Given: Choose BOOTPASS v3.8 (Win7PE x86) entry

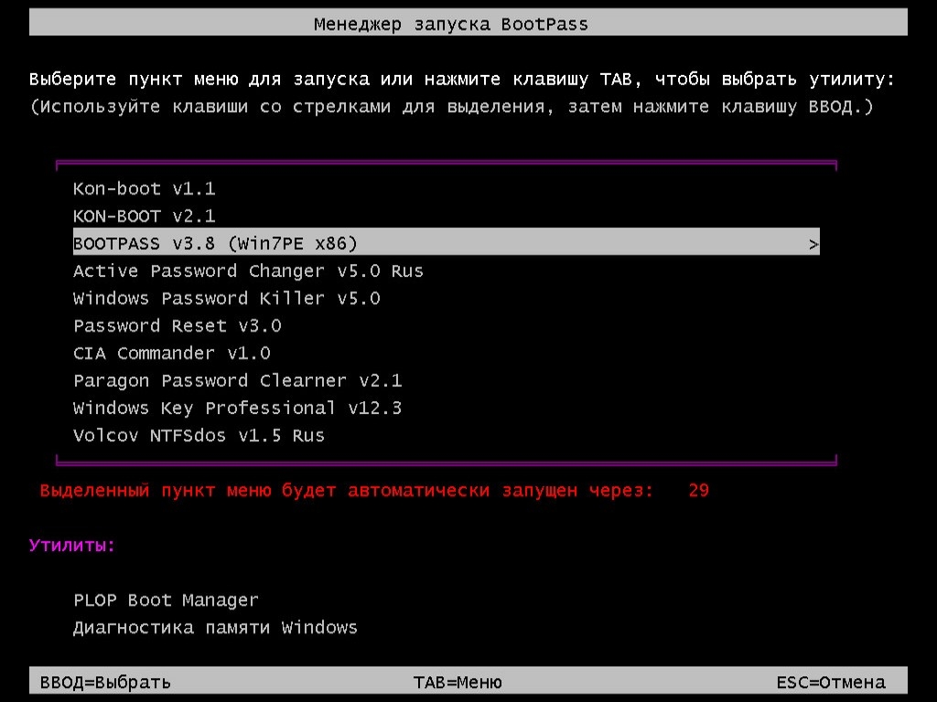Looking at the screenshot, I should click(215, 244).
